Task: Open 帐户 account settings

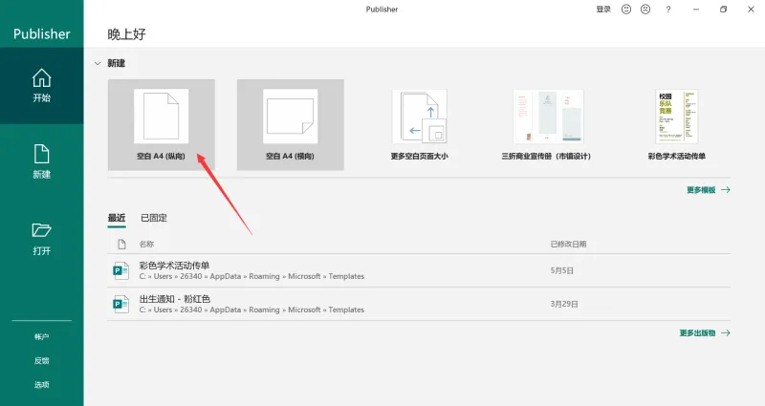Action: click(x=41, y=337)
